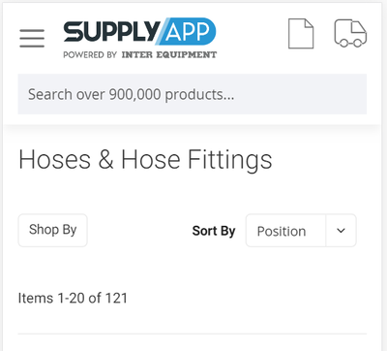Click the INTER EQUIPMENT text under logo
Image resolution: width=387 pixels, height=351 pixels.
coord(169,54)
